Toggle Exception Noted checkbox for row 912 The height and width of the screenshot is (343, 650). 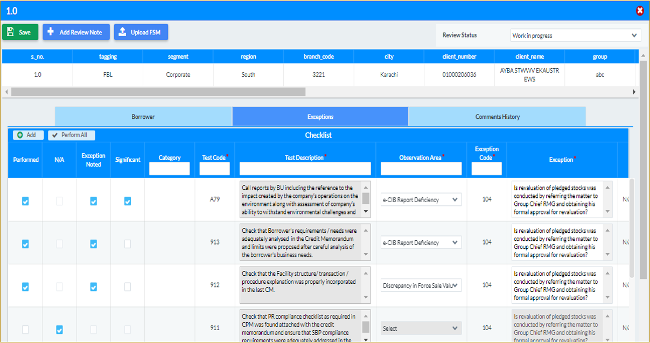pos(93,287)
